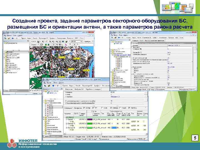Click Оптимизация button in right window toolbar
This screenshot has height=150, width=200.
[x=163, y=37]
